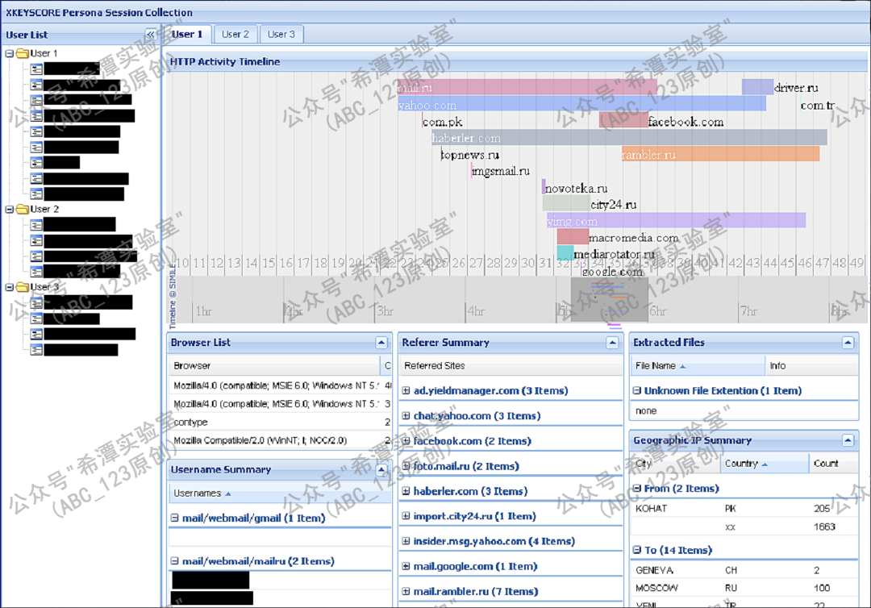
Task: Collapse the User List panel
Action: pyautogui.click(x=151, y=35)
